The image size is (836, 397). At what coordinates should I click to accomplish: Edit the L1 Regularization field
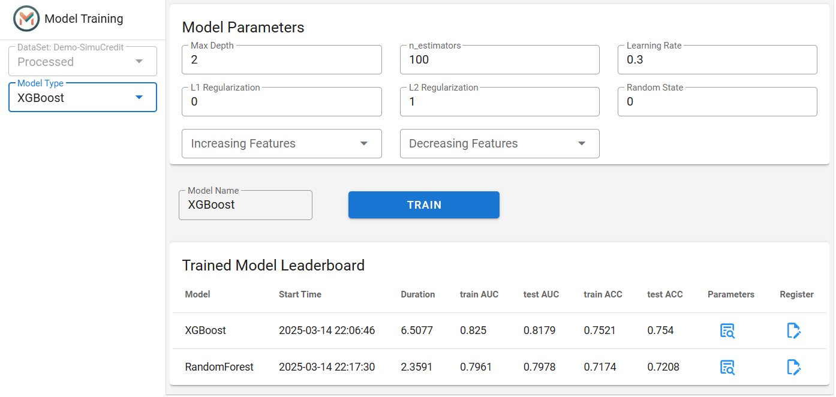coord(282,102)
